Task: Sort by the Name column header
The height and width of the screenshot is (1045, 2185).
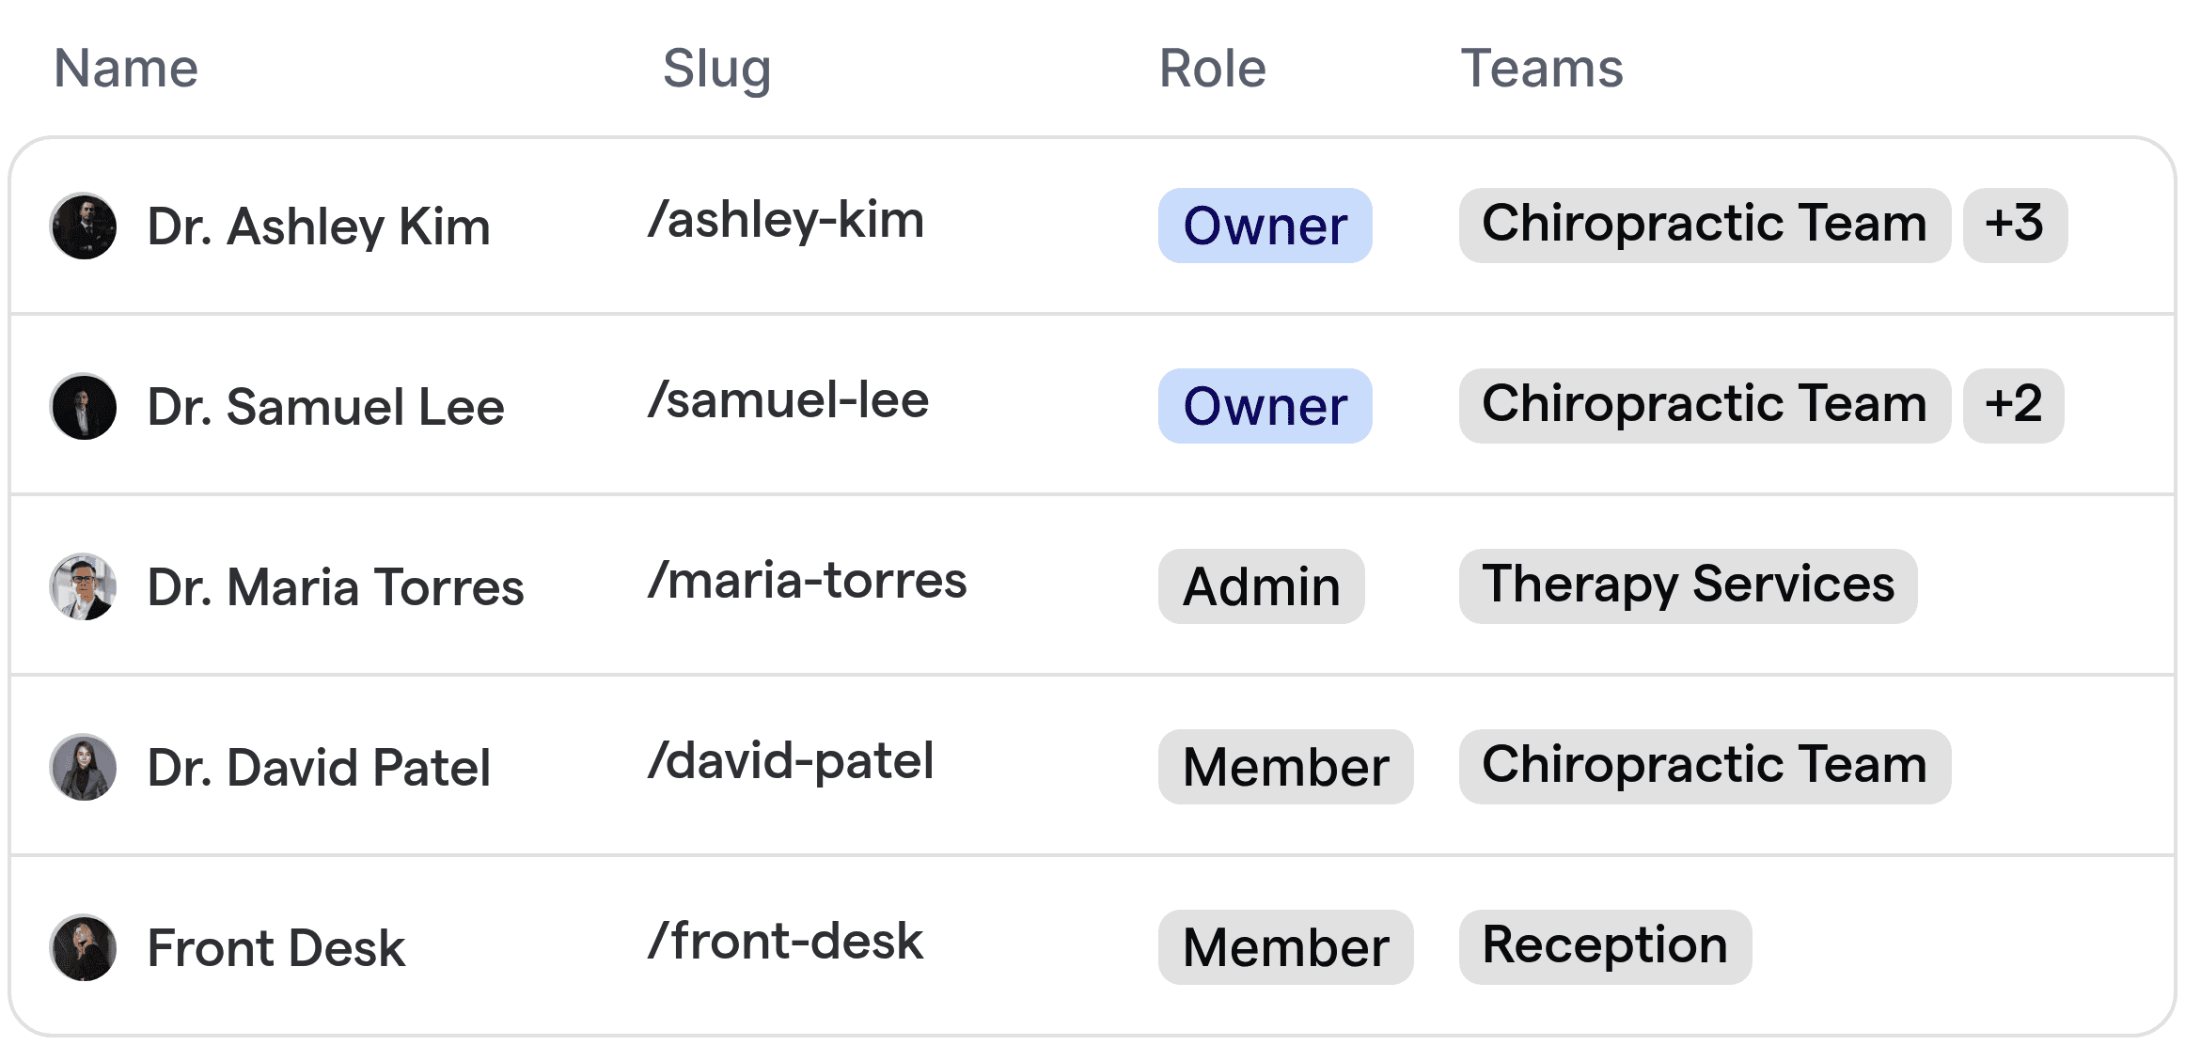Action: (x=125, y=68)
